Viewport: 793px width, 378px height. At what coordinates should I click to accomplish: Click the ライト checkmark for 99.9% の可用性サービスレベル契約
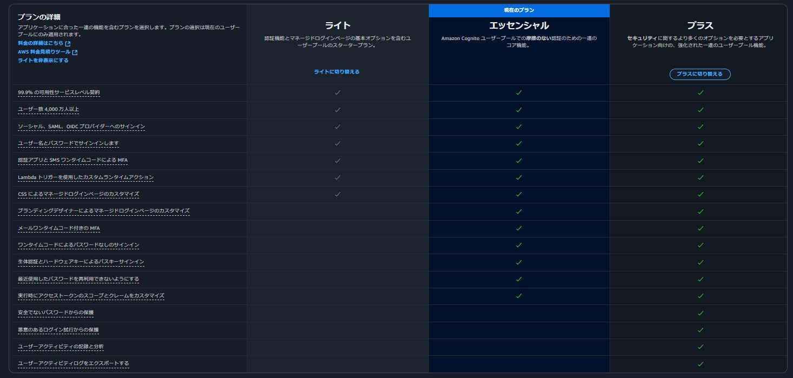(x=338, y=92)
